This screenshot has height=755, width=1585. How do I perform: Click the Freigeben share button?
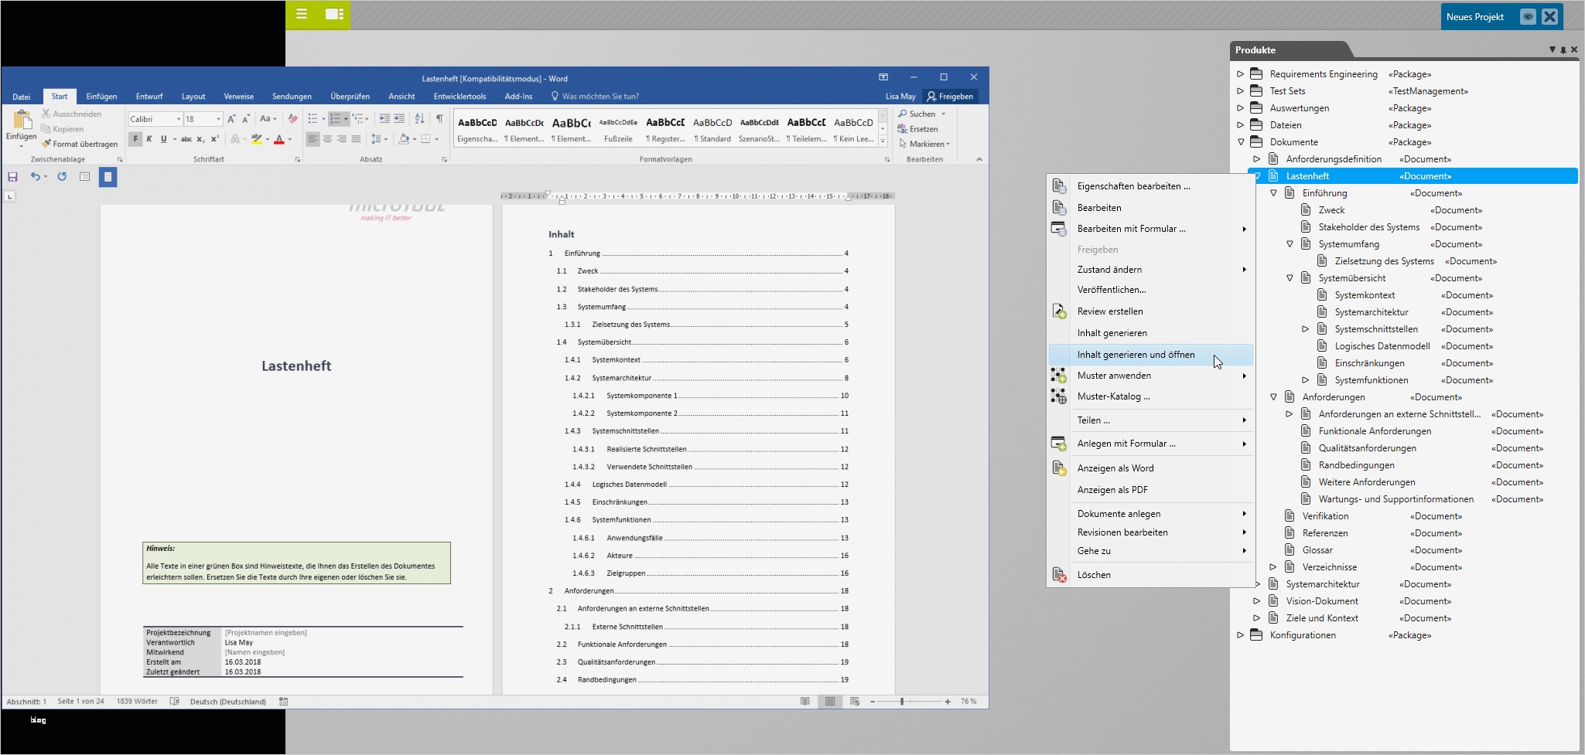[x=950, y=97]
